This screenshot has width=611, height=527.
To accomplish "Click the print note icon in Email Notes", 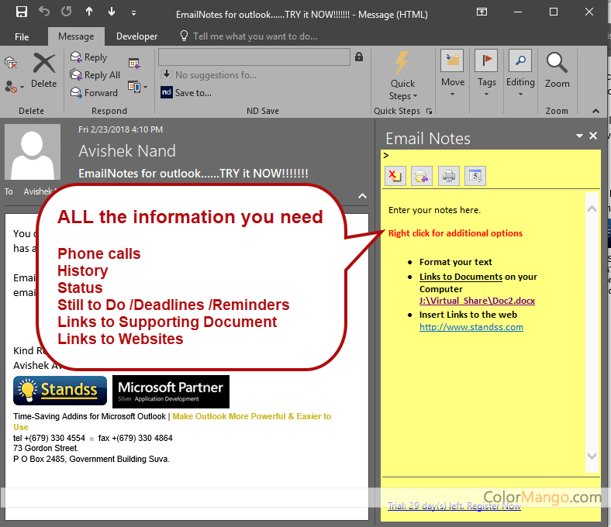I will point(448,176).
